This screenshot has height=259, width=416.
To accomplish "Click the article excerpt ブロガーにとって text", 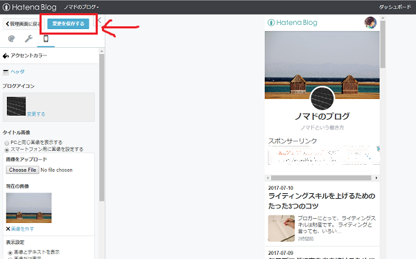I will [336, 224].
